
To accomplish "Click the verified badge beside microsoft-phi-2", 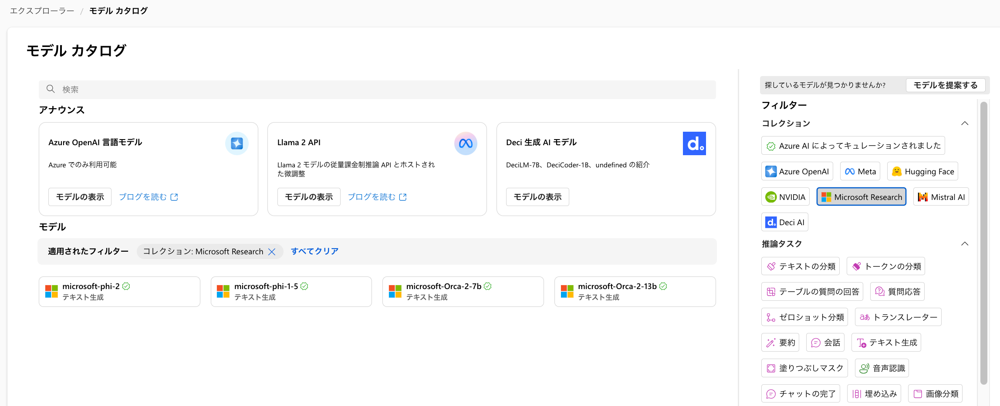I will 126,286.
